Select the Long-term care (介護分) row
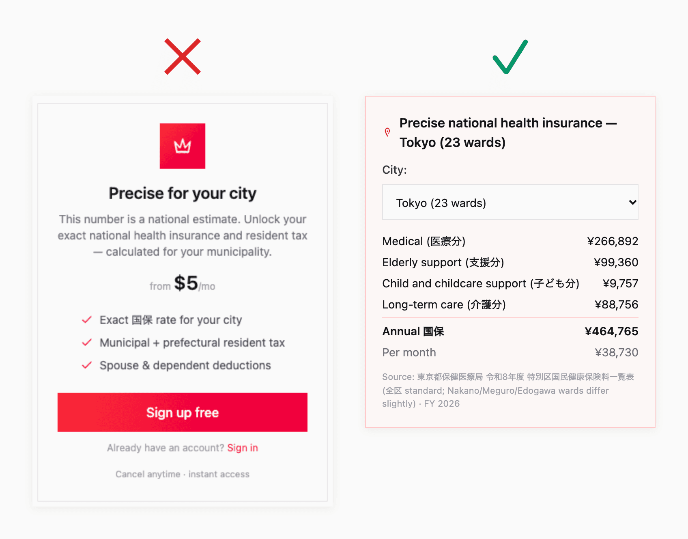Viewport: 688px width, 539px height. (x=510, y=304)
